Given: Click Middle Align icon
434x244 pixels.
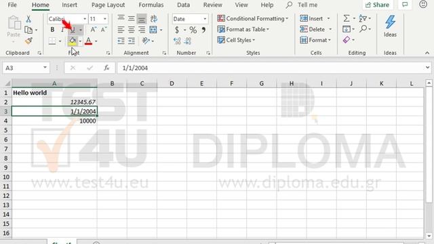Looking at the screenshot, I should click(x=131, y=18).
